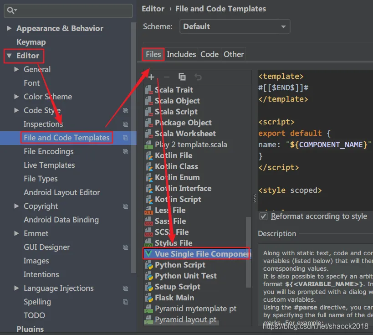Click the Play 2 template.scala icon
Screen dimensions: 373x335
(148, 145)
